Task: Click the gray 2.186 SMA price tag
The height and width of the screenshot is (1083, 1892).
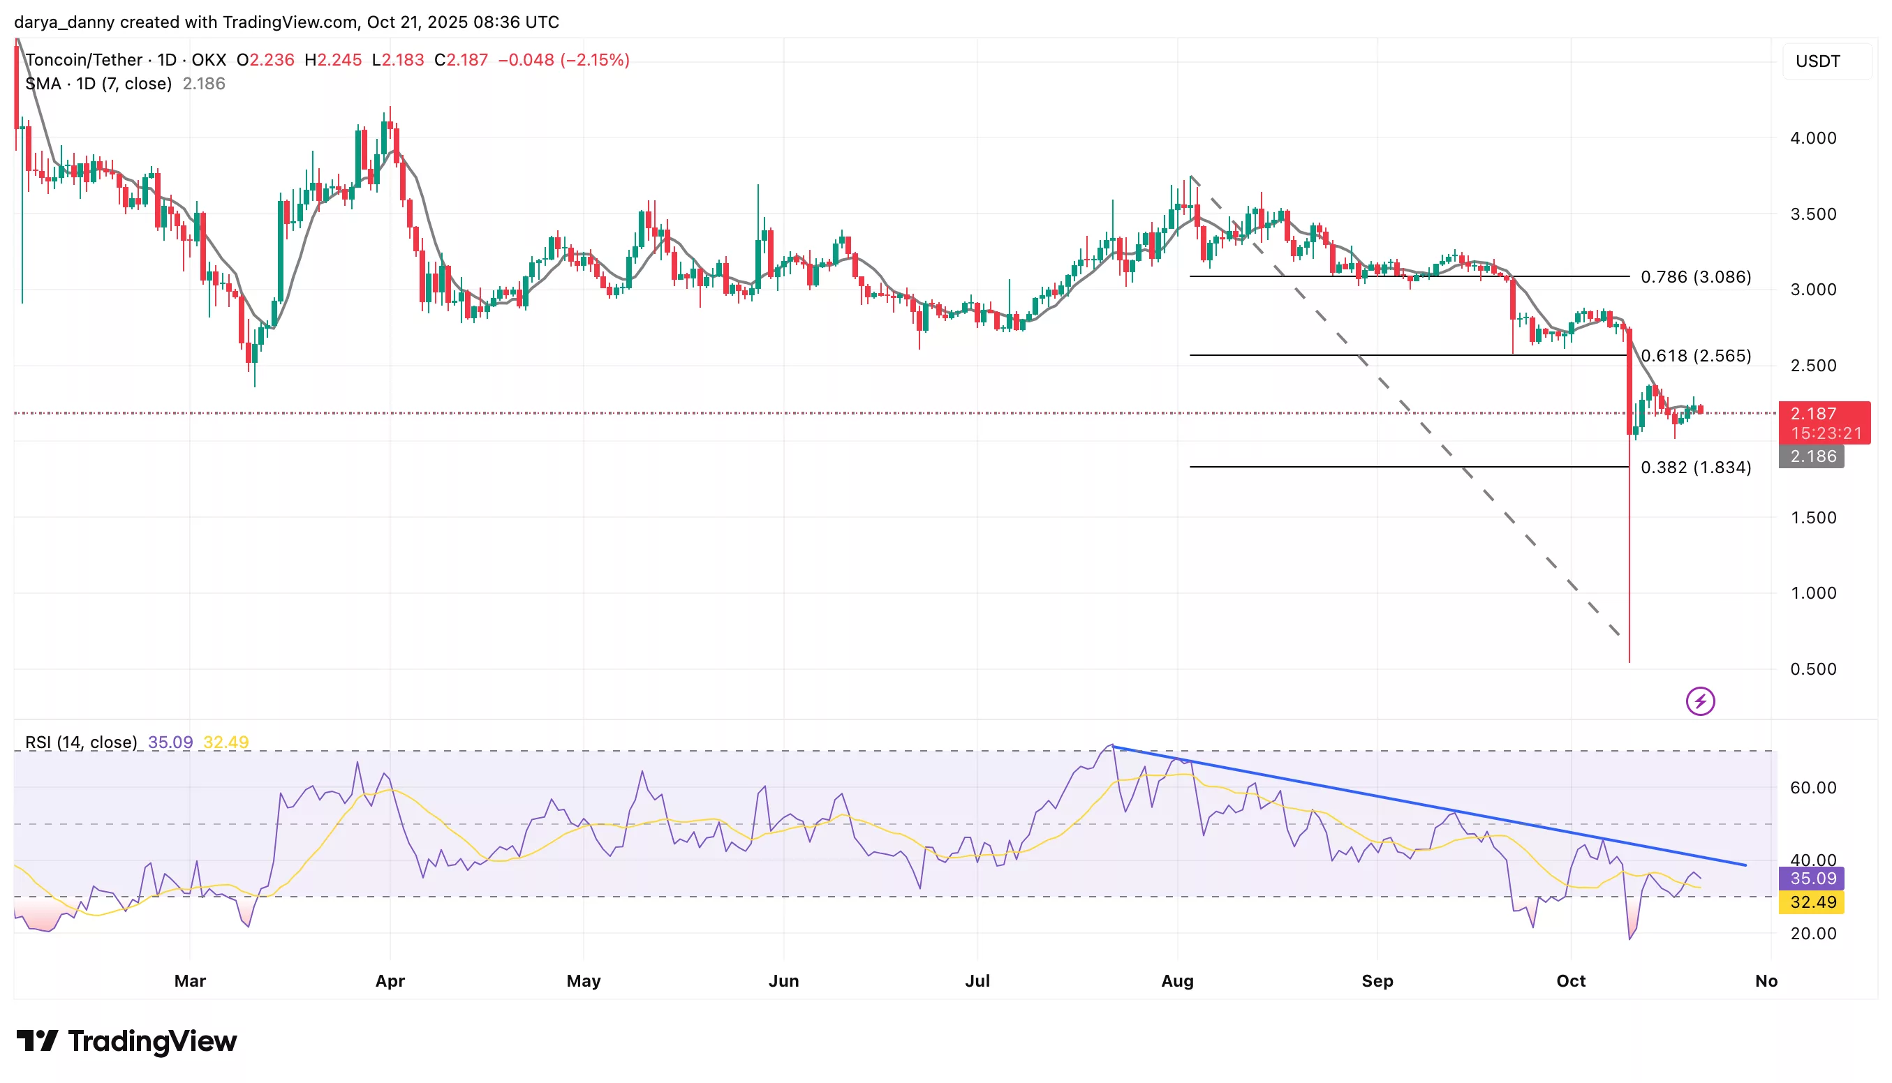Action: 1810,456
